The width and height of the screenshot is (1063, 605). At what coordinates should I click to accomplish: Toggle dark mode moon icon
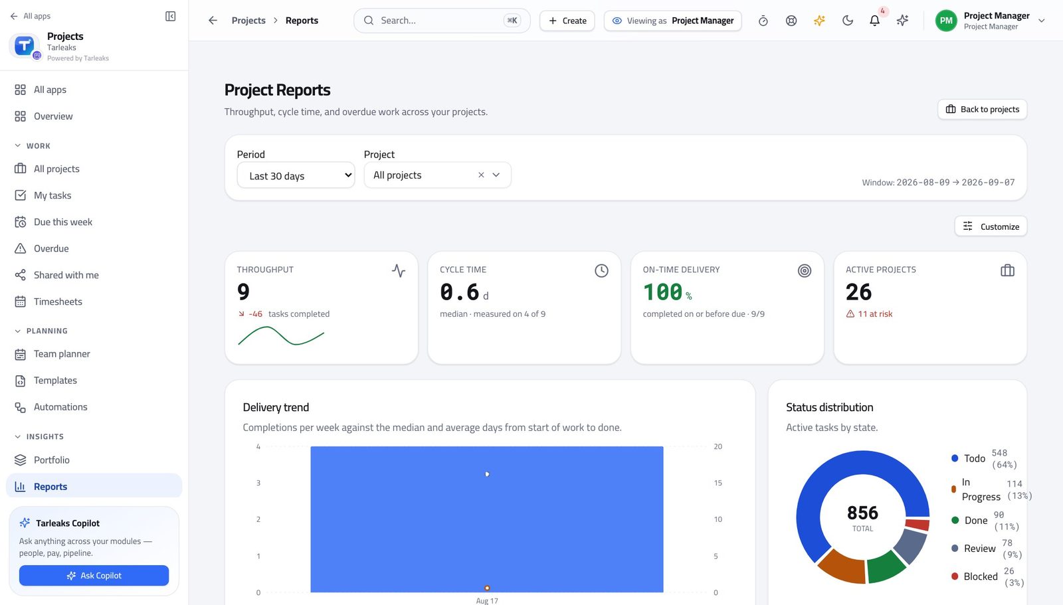pos(847,21)
